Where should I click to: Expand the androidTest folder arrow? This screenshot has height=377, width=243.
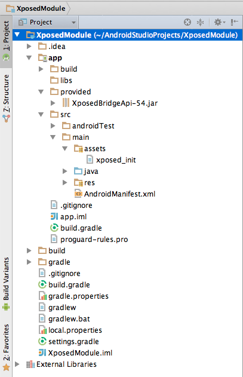53,125
